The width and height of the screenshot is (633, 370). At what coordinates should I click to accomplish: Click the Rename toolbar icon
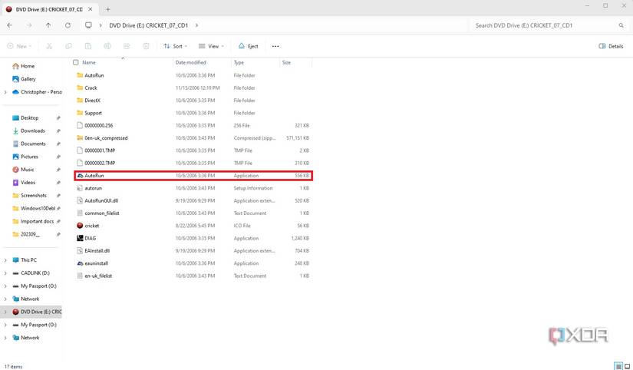[x=107, y=46]
